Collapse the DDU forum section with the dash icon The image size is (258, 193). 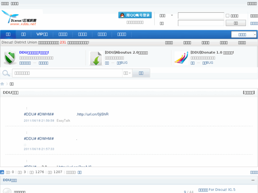coord(253,180)
